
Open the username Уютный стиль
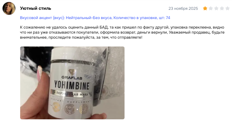36,8
